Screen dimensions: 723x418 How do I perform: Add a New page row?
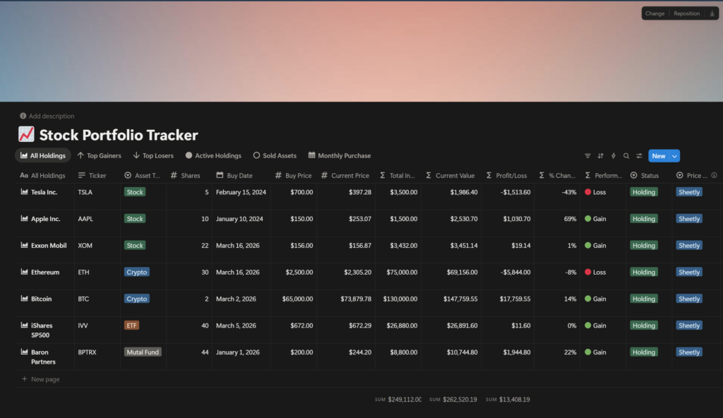click(40, 379)
